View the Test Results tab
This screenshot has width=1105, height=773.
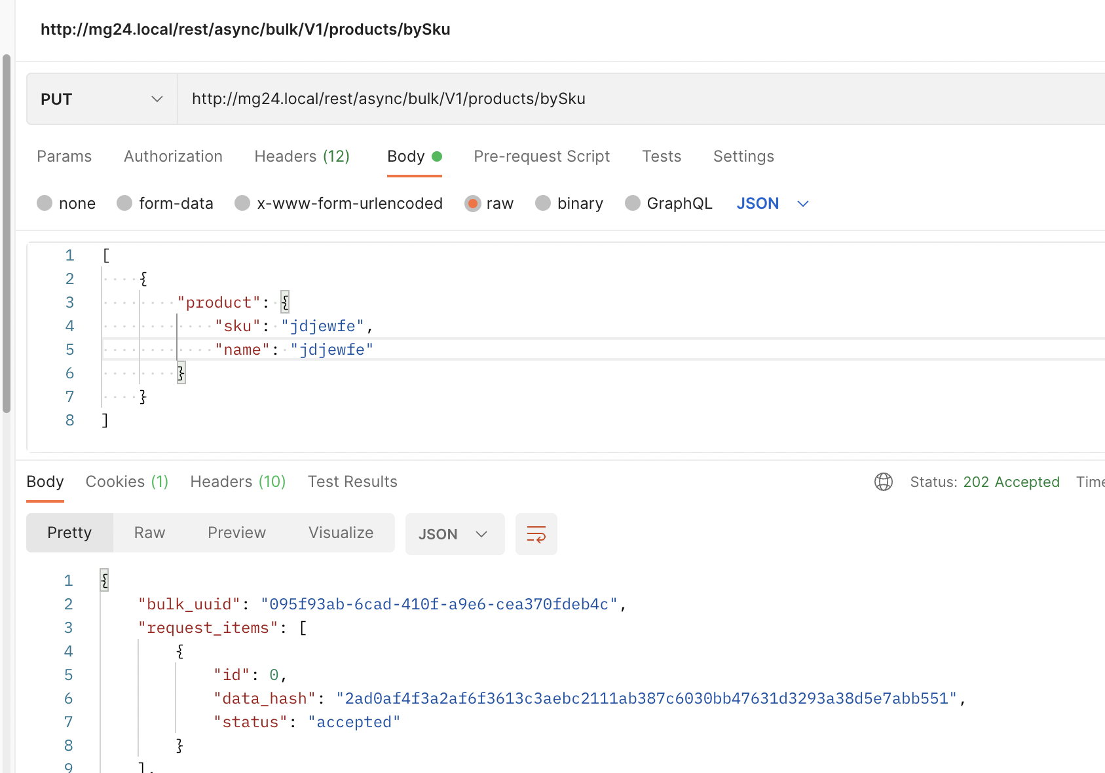pyautogui.click(x=352, y=482)
